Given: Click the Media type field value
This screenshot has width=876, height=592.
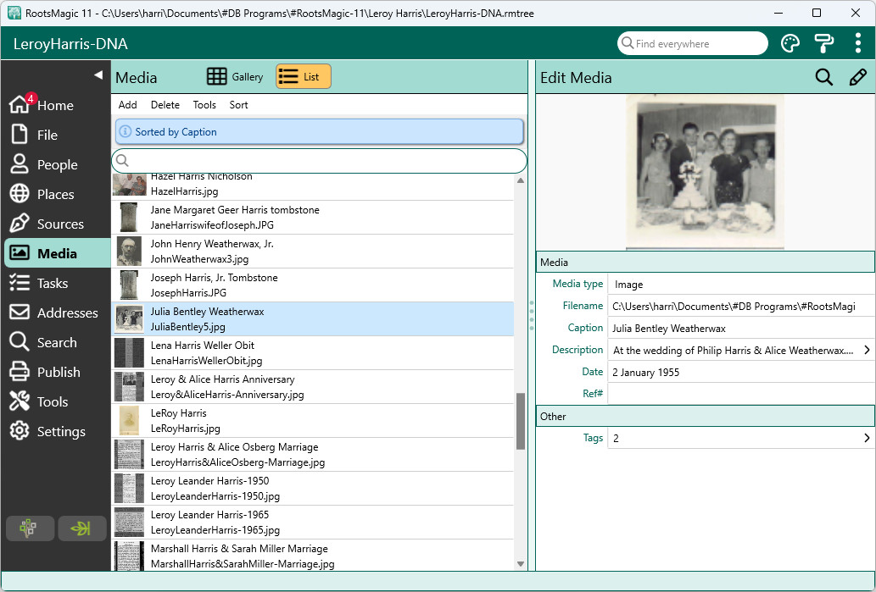Looking at the screenshot, I should point(741,284).
